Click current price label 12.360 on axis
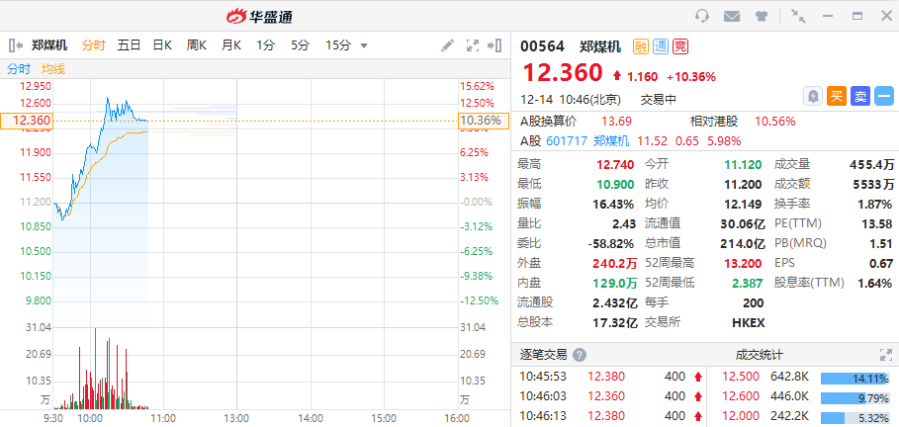Image resolution: width=899 pixels, height=427 pixels. click(x=27, y=121)
